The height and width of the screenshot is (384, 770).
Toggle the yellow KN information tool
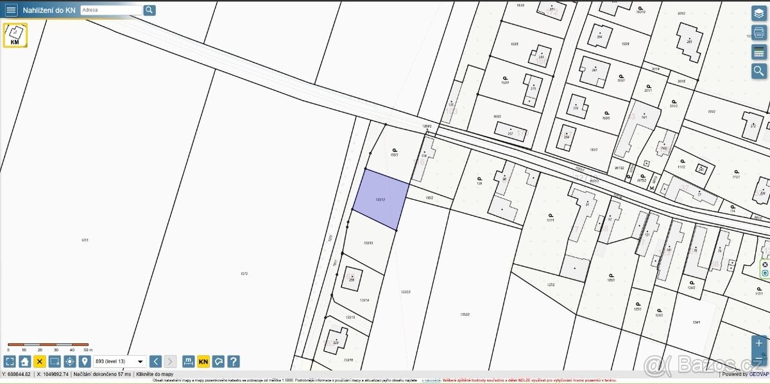click(203, 362)
